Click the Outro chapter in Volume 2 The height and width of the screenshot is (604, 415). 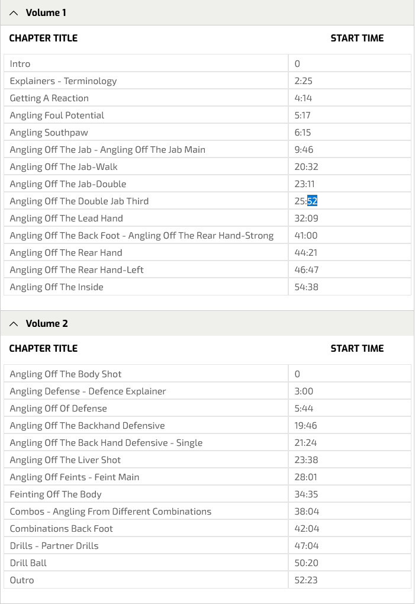[22, 580]
